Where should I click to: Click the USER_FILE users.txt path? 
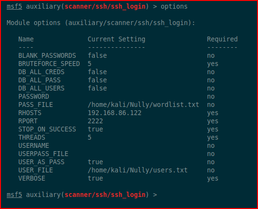(138, 170)
